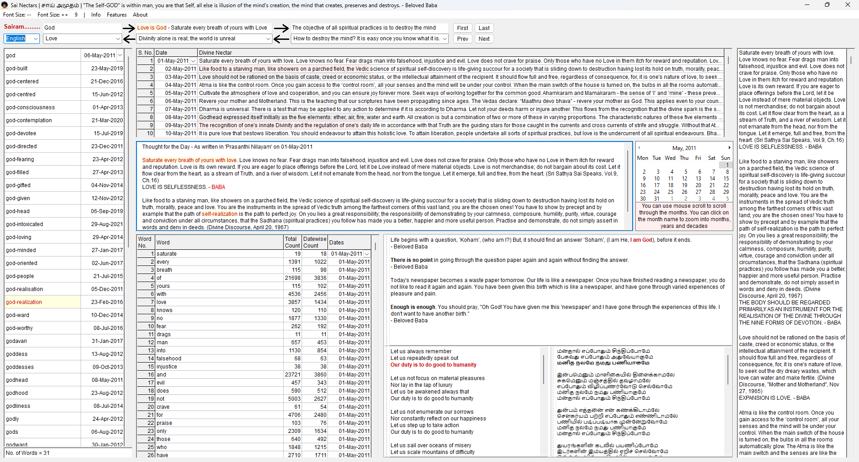Select the word 'falsehood' in the word table
Image resolution: width=859 pixels, height=462 pixels.
click(x=254, y=359)
